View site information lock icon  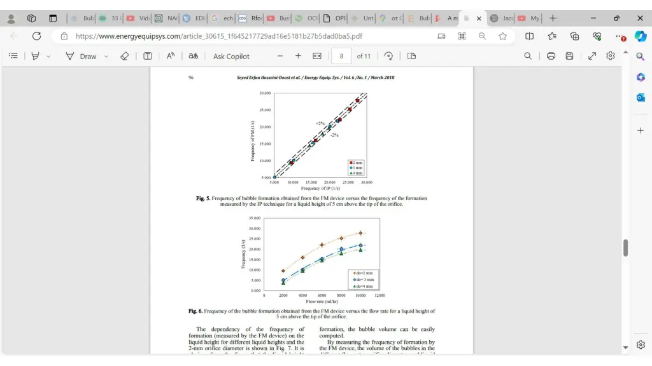[x=64, y=36]
